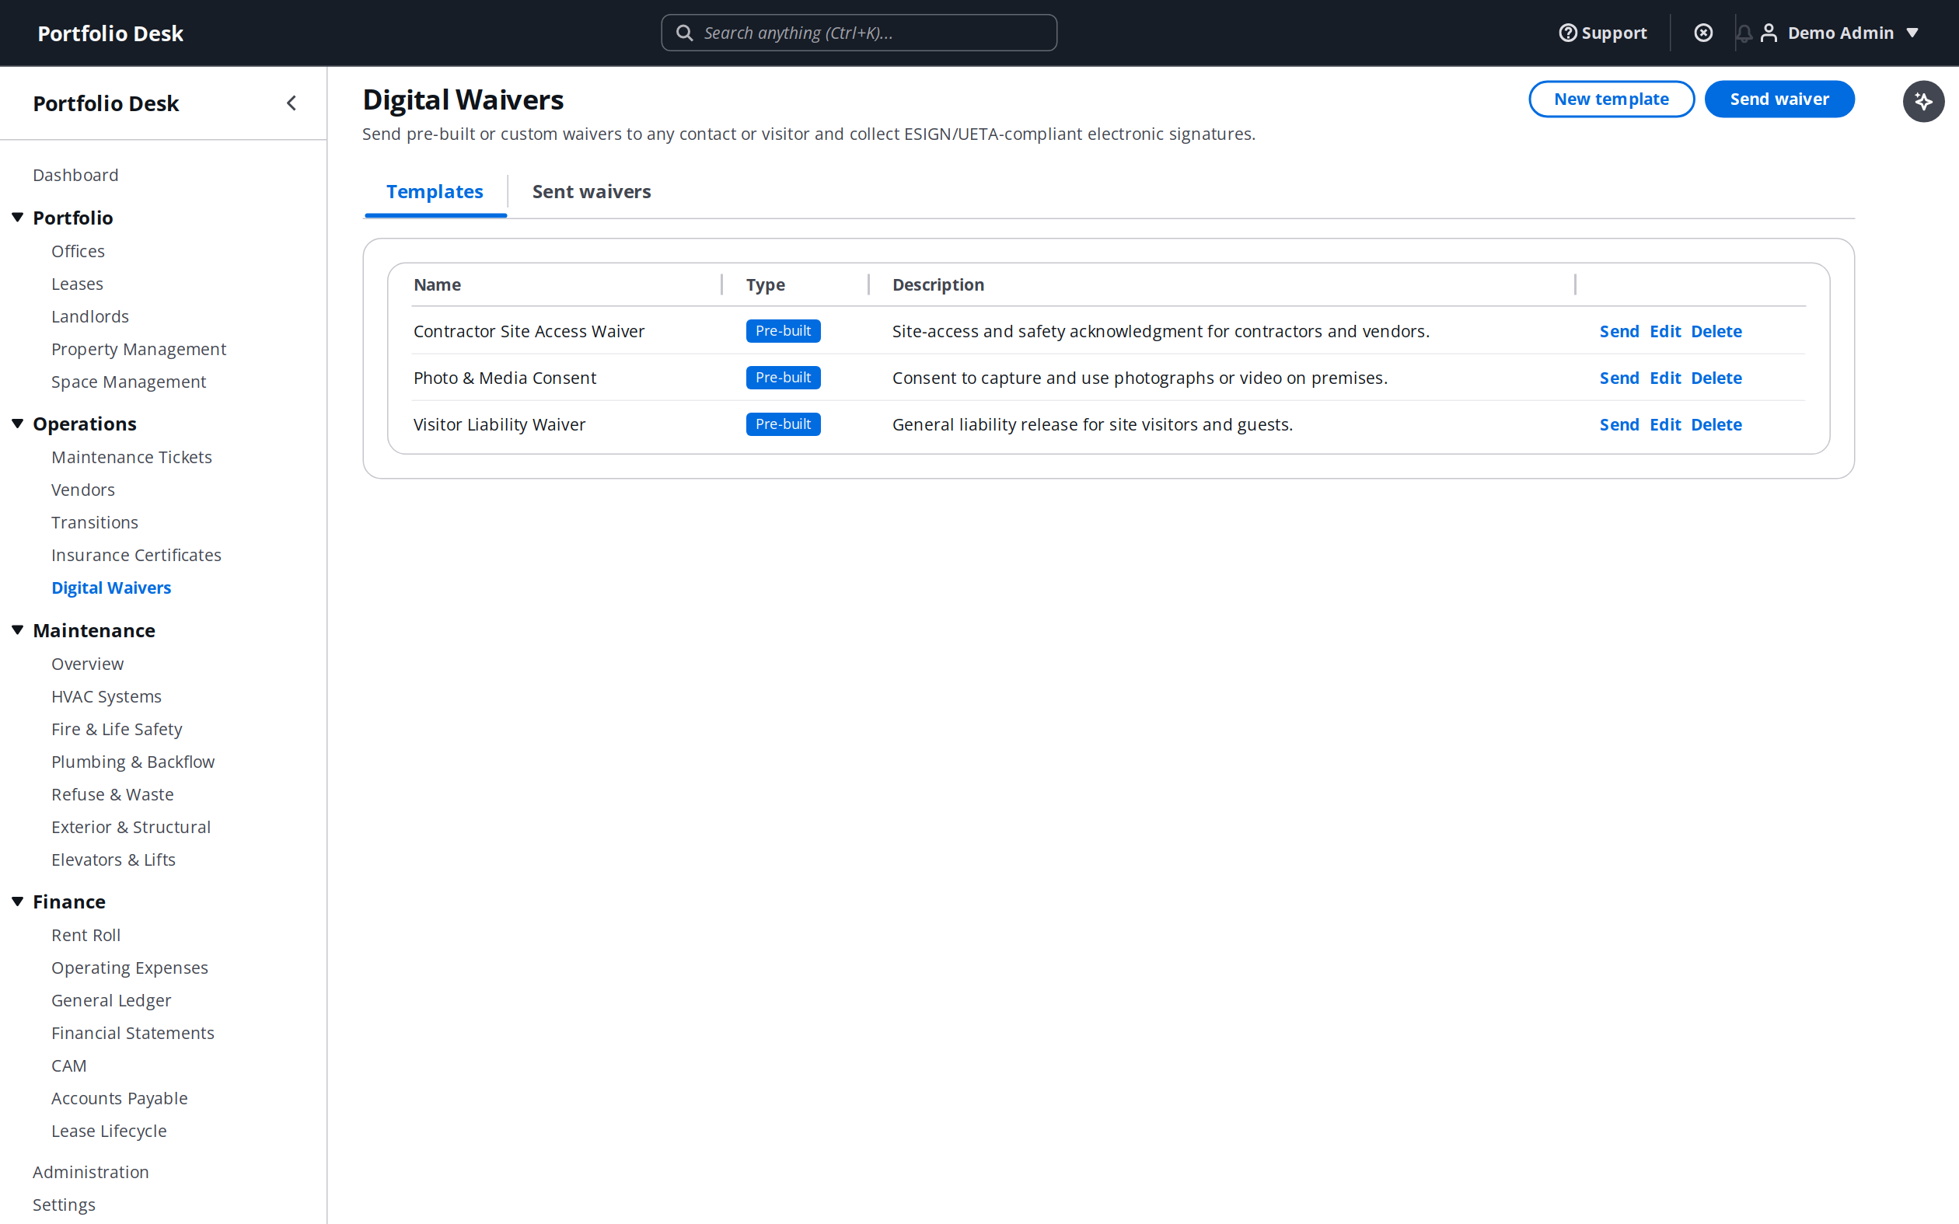Click the Description column header

(938, 285)
